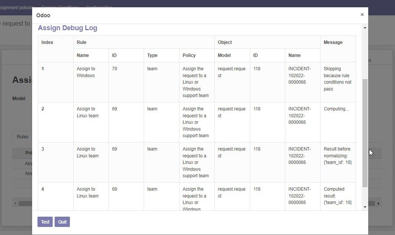Click INCIDENT-102022-0000066 name in row 1
Image resolution: width=395 pixels, height=235 pixels.
pos(299,75)
